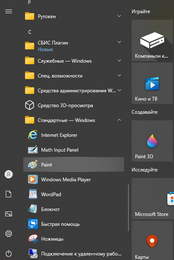
Task: Expand Служебные — Windows chevron
Action: (x=119, y=61)
